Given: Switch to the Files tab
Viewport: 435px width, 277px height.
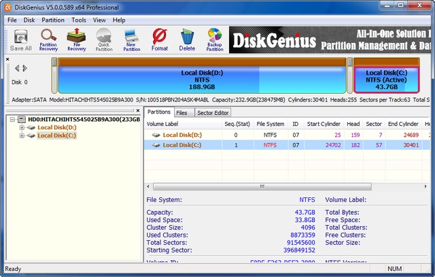Looking at the screenshot, I should click(182, 112).
